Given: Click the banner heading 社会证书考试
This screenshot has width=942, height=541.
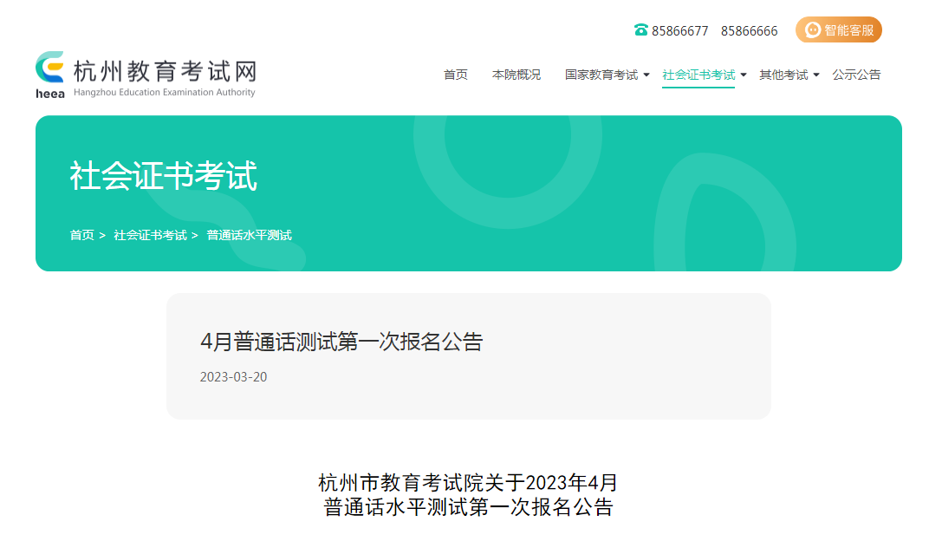Looking at the screenshot, I should [x=164, y=175].
